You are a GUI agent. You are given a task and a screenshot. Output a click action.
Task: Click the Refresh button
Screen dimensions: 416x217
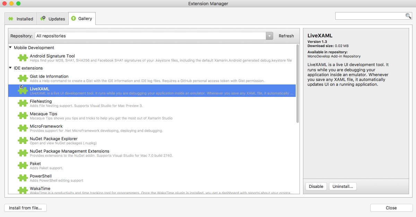tap(286, 36)
